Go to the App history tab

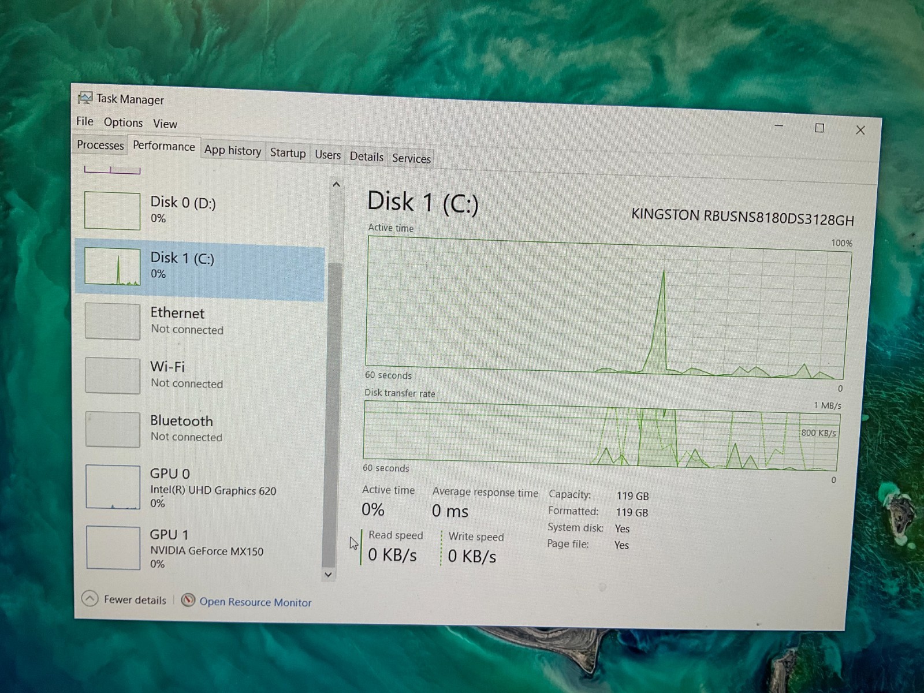(233, 150)
